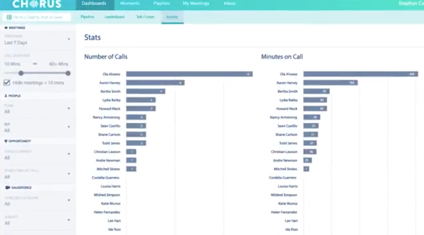
Task: Open the Rep filter dropdown
Action: point(37,127)
